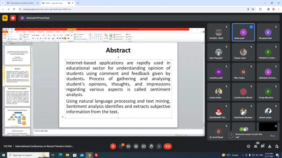Screen dimensions: 282x158
Task: Show the participants people panel
Action: coord(255,146)
